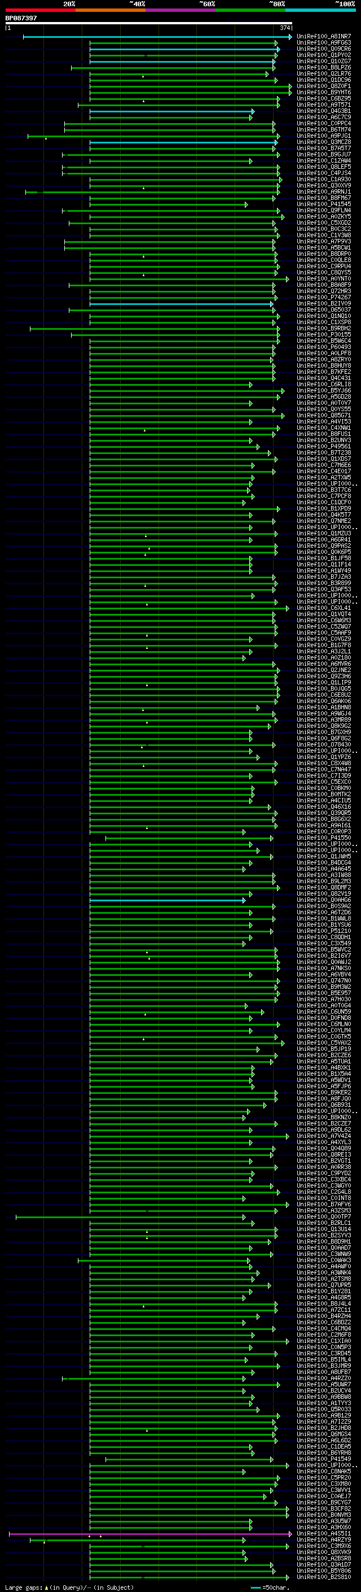Click the UniRef100_Q0AHG6 hit name

coord(324,900)
